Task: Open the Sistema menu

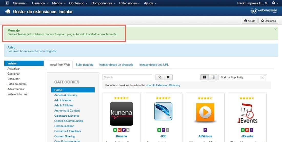Action: point(20,3)
